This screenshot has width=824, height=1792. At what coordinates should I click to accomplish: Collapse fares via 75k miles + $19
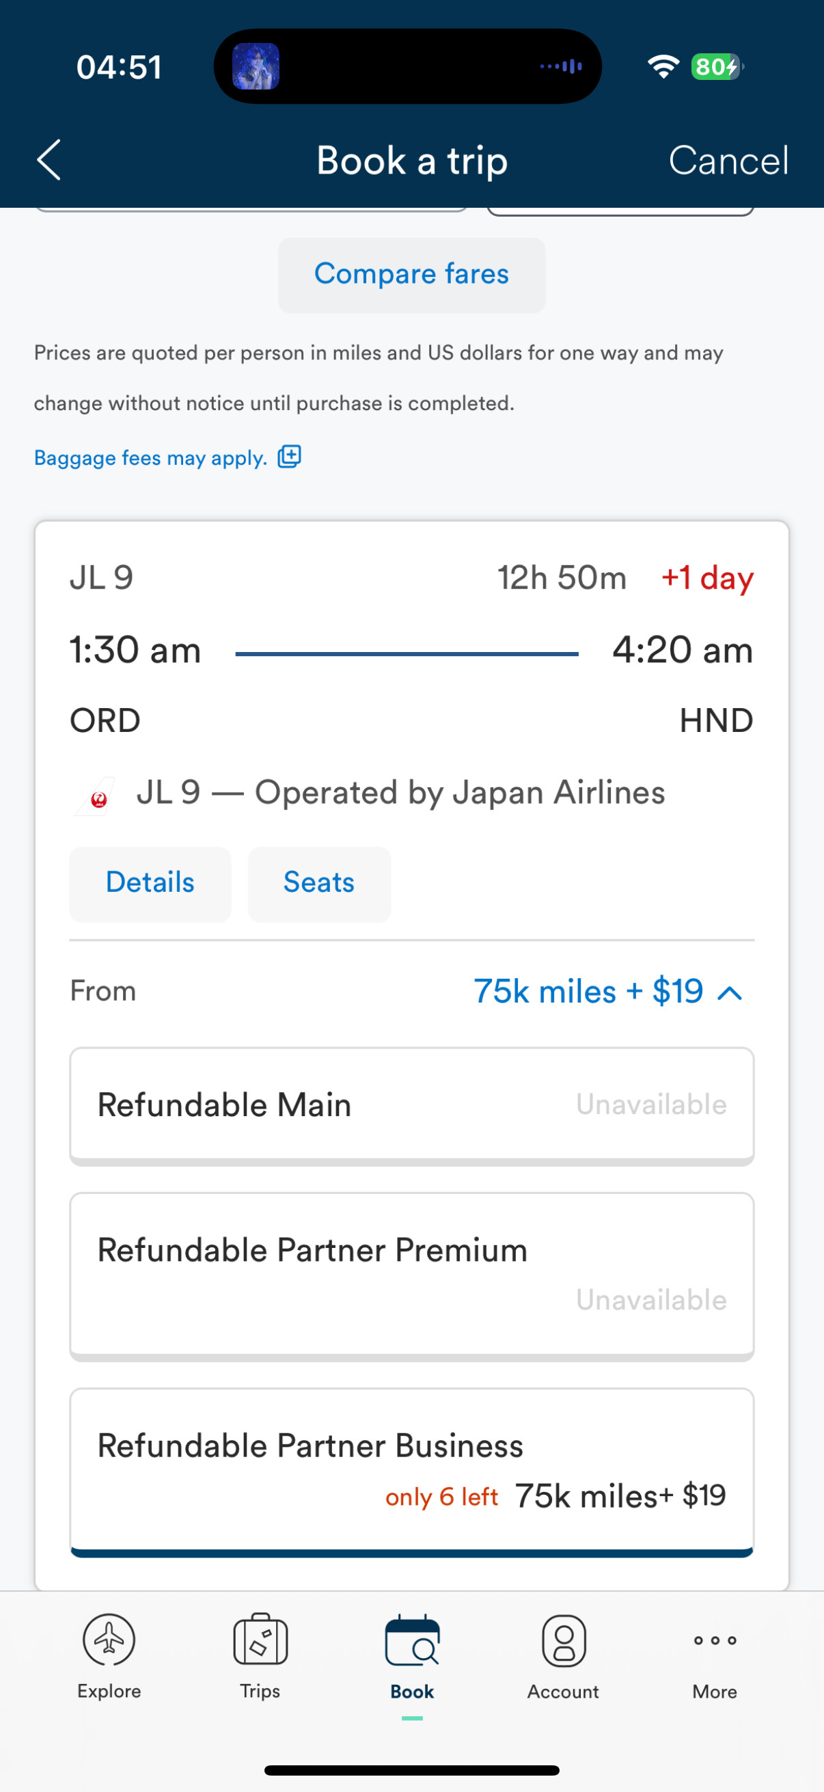point(588,991)
